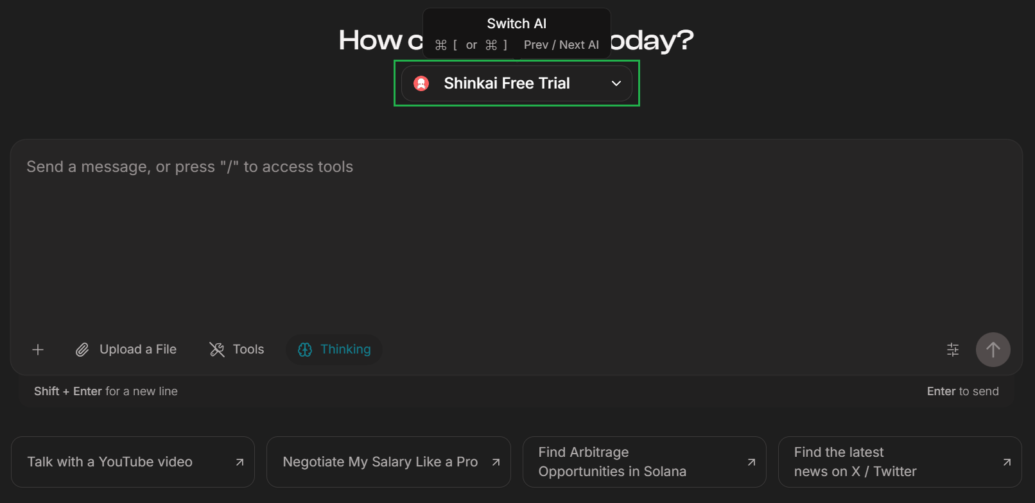Open the Shinkai Free Trial model dropdown
Screen dimensions: 1035x503
pyautogui.click(x=516, y=83)
